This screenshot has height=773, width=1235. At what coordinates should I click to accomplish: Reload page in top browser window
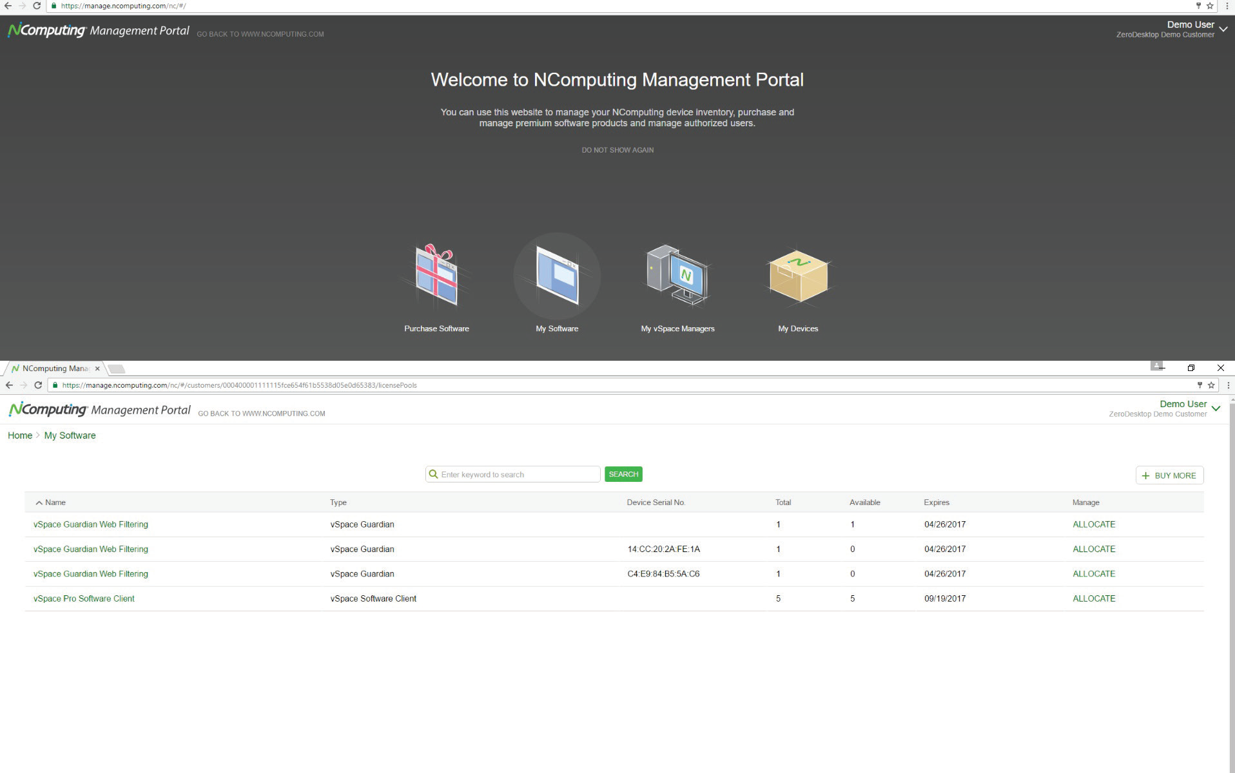coord(37,6)
